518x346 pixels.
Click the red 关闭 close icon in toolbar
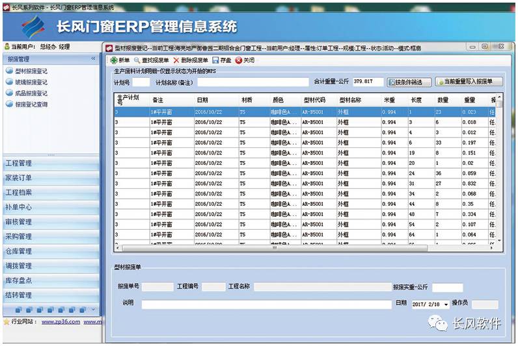tap(238, 60)
